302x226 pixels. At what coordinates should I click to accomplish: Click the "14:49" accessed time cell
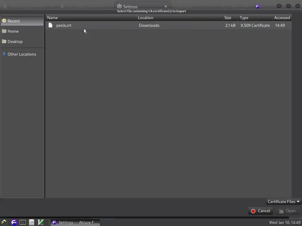(x=280, y=25)
